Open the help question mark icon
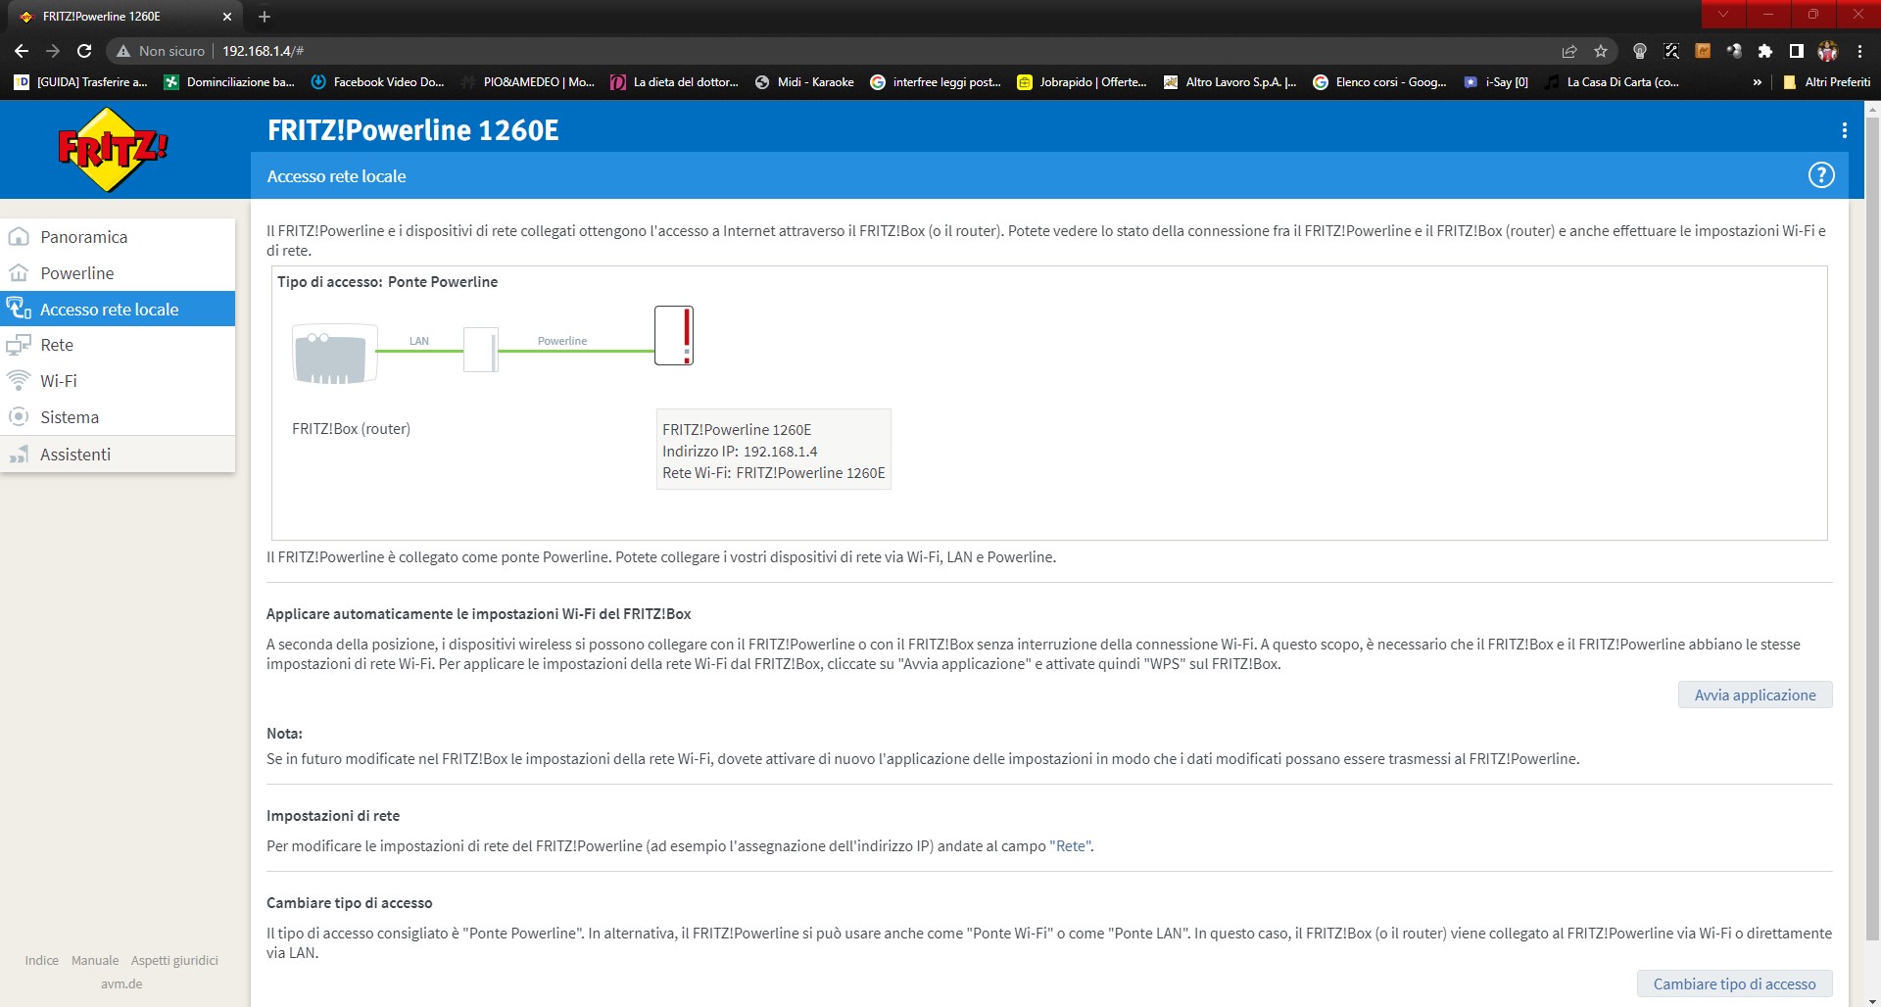Image resolution: width=1881 pixels, height=1007 pixels. [x=1820, y=175]
